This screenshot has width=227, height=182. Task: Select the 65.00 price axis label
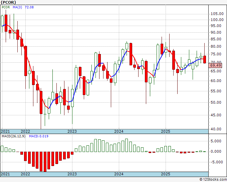pos(216,71)
